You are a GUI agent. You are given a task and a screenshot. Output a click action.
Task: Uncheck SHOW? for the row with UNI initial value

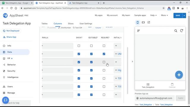pos(79,54)
